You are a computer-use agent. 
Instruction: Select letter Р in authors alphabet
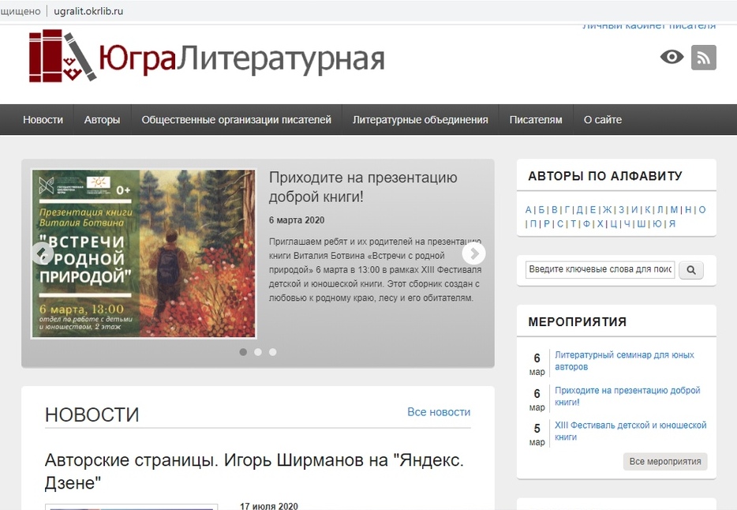(547, 223)
